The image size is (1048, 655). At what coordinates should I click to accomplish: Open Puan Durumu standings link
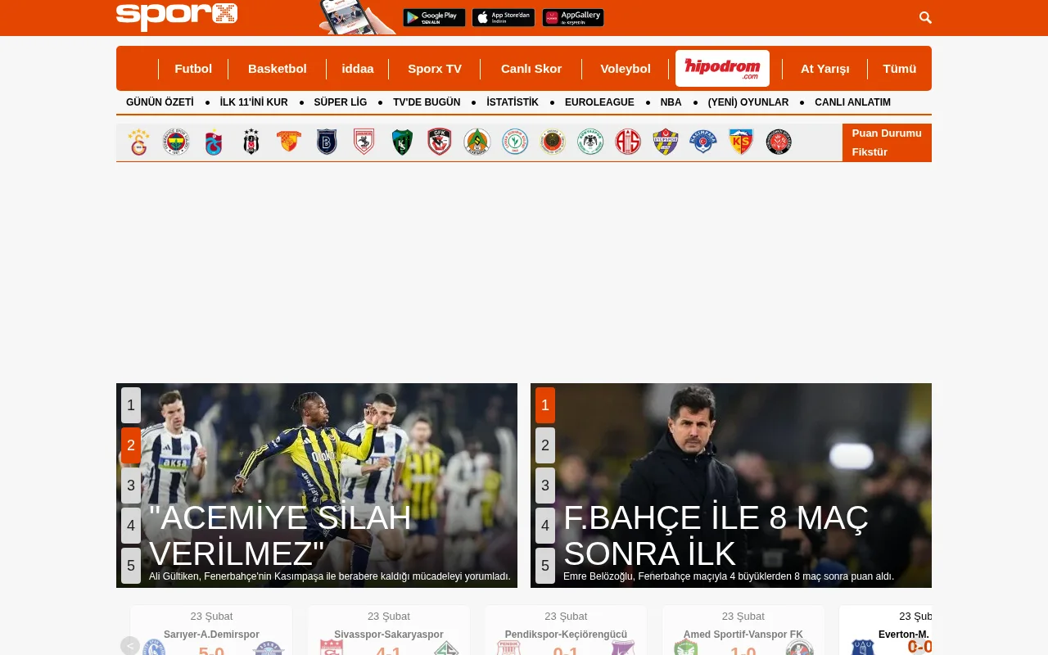click(x=887, y=133)
